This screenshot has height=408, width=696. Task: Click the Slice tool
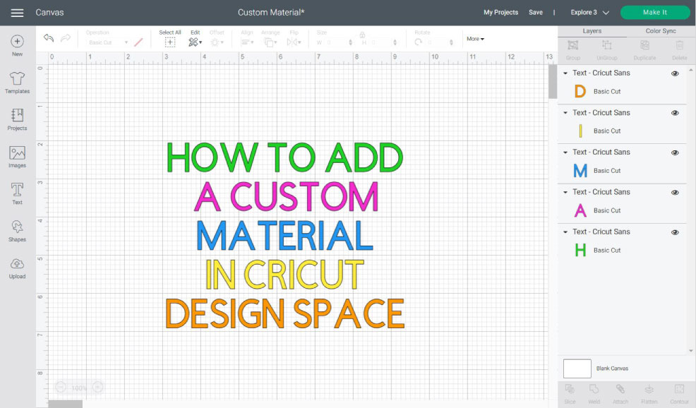pos(570,394)
